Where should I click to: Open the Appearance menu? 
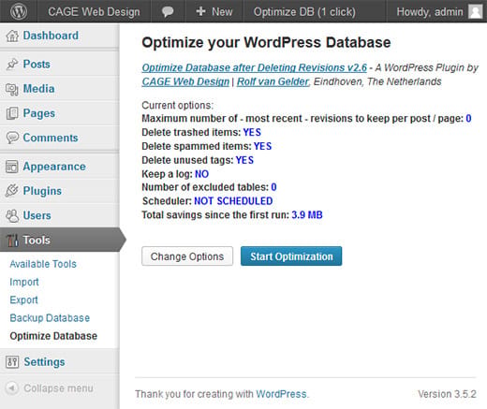pyautogui.click(x=54, y=167)
